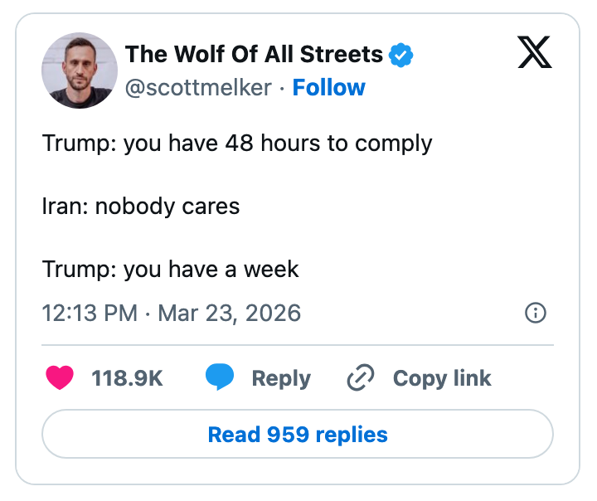Click the Read 959 replies button
597x501 pixels.
[x=298, y=434]
